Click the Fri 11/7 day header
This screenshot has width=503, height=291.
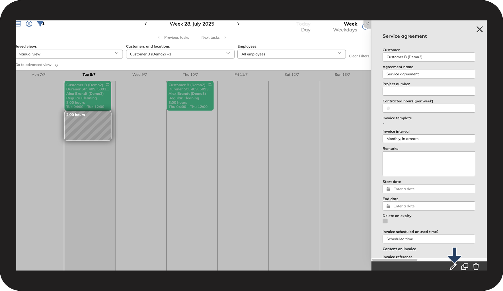click(241, 75)
